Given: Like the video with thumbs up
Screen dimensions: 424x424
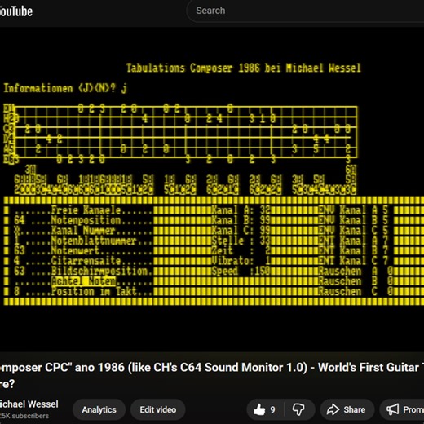Looking at the screenshot, I should pos(259,409).
